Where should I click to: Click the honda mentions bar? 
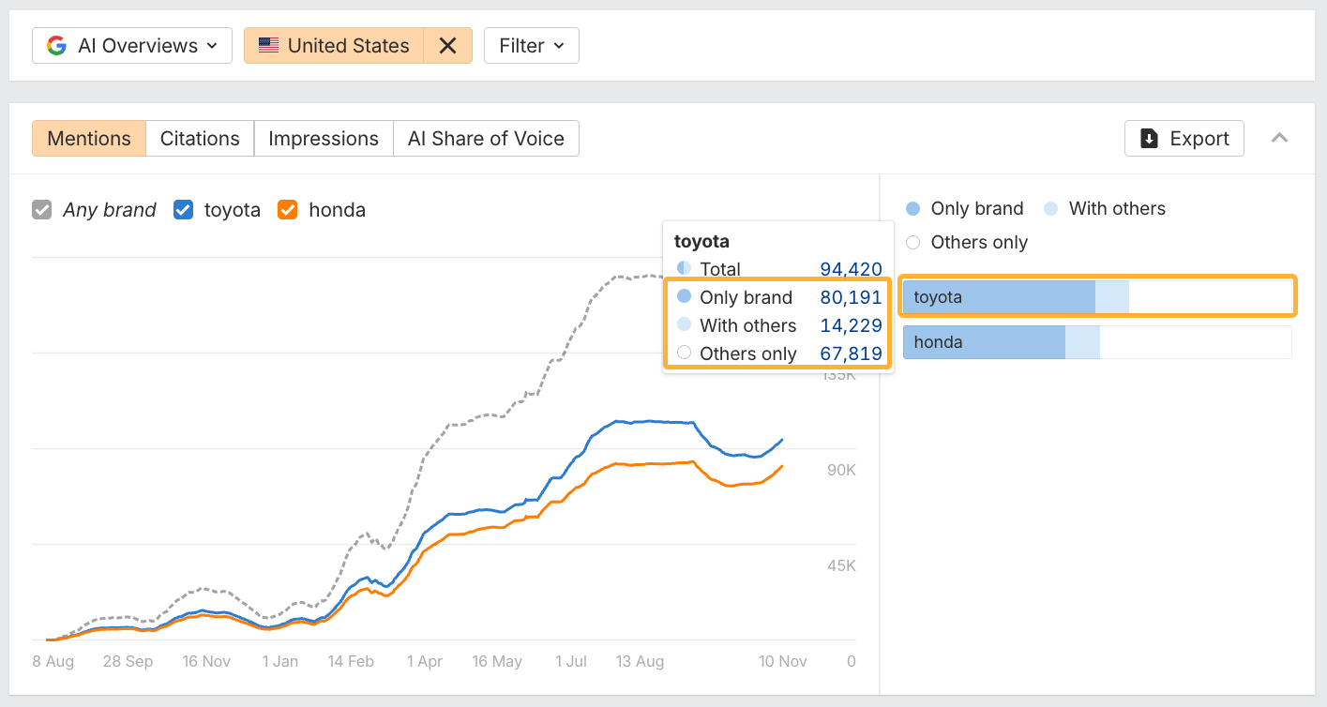tap(985, 341)
